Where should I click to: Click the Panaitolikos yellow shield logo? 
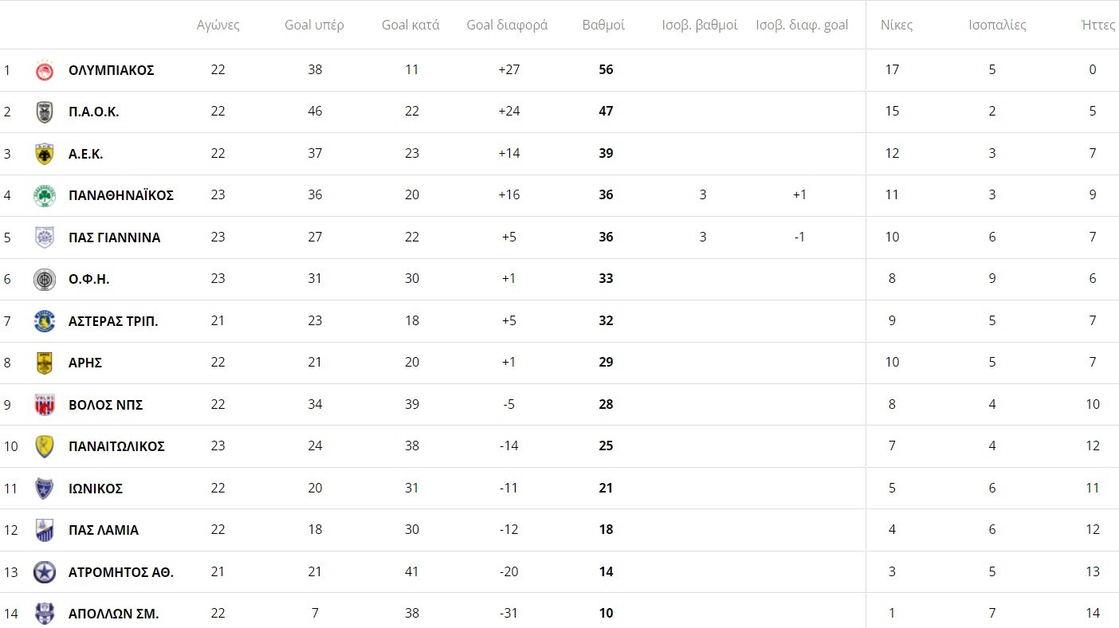[45, 446]
